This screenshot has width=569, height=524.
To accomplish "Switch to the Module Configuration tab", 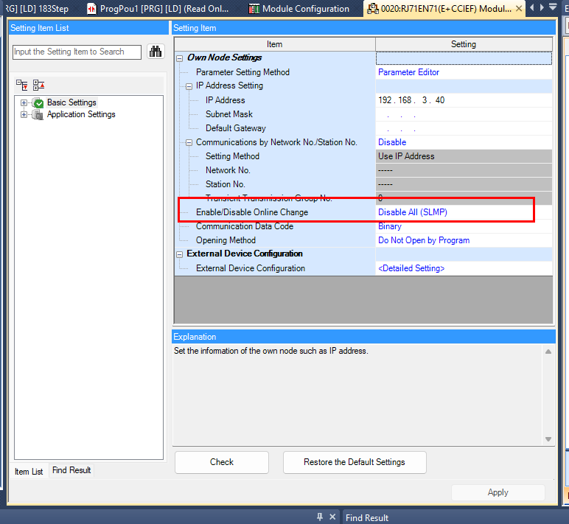I will coord(298,9).
